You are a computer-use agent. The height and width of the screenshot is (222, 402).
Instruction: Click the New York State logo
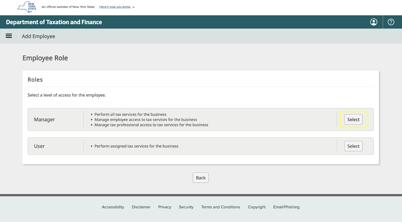pyautogui.click(x=27, y=7)
